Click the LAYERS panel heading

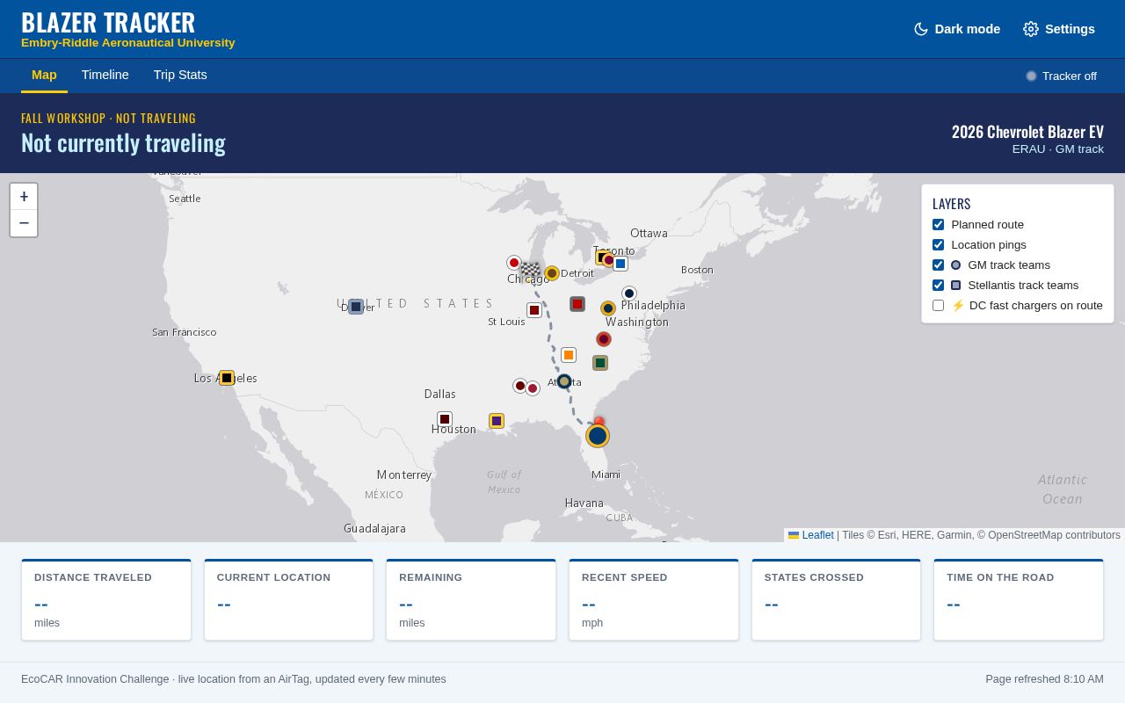tap(952, 204)
